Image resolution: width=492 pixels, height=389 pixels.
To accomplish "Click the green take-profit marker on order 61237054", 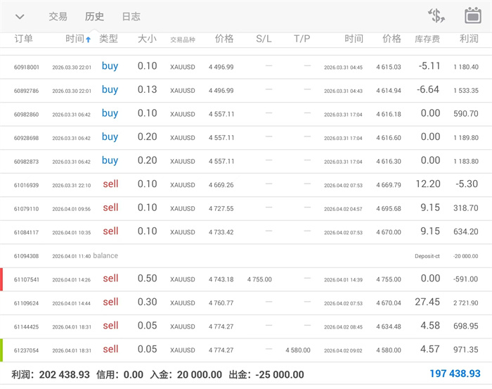I will (x=2, y=350).
